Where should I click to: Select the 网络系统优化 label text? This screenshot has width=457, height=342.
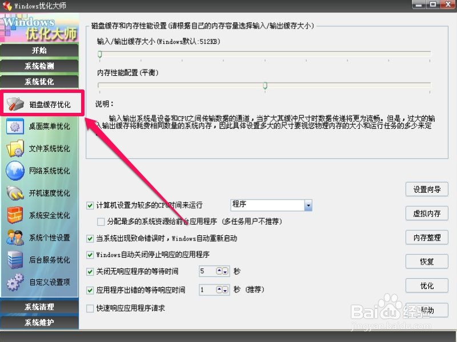(x=49, y=170)
